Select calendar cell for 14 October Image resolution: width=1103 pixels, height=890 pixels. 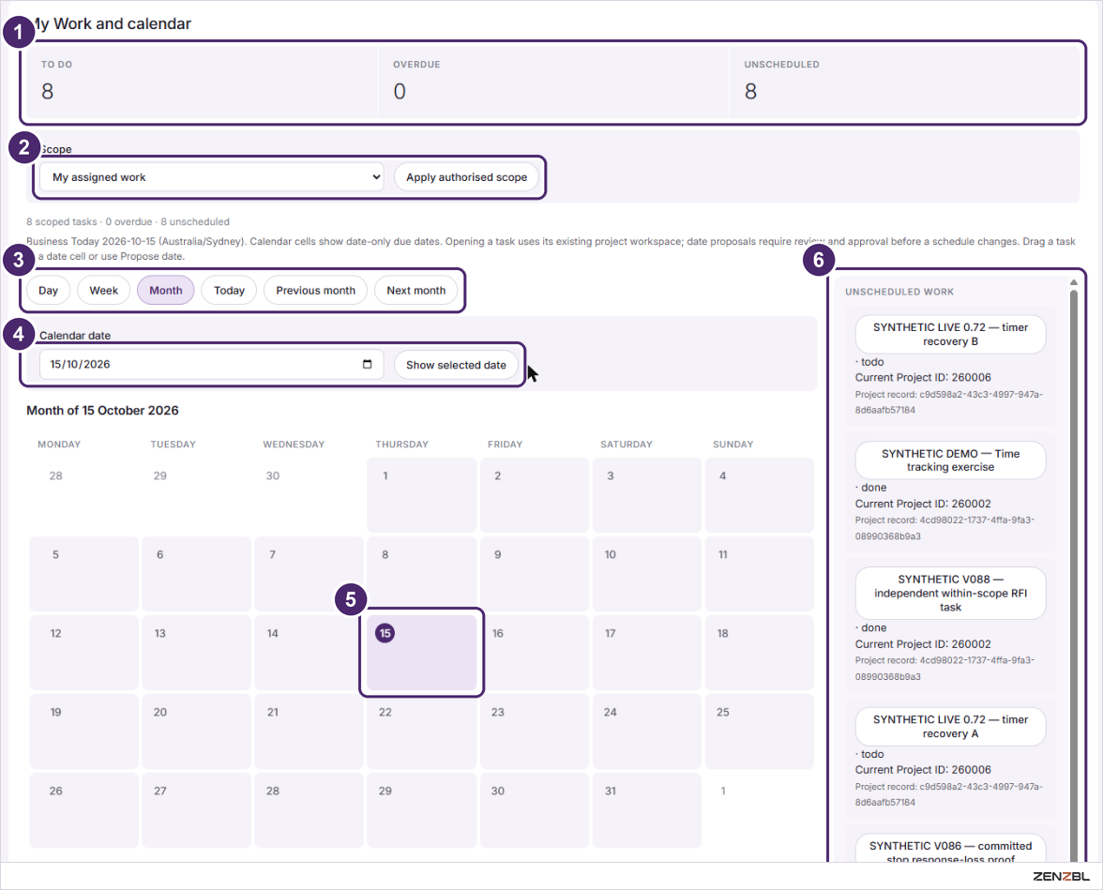(309, 652)
